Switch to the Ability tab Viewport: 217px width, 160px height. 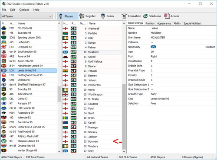pyautogui.click(x=177, y=23)
